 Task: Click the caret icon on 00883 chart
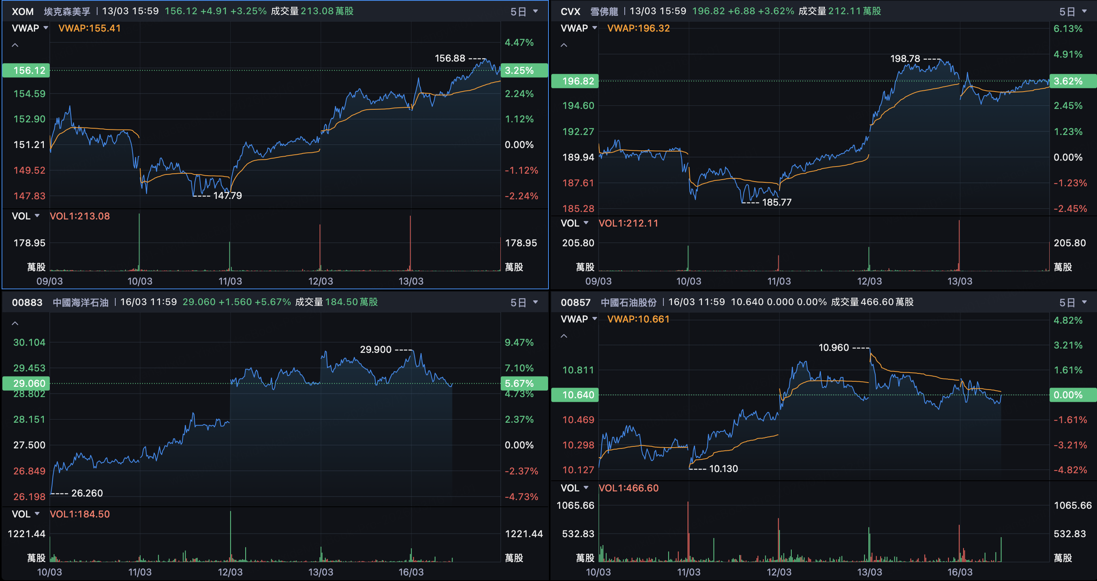point(15,323)
